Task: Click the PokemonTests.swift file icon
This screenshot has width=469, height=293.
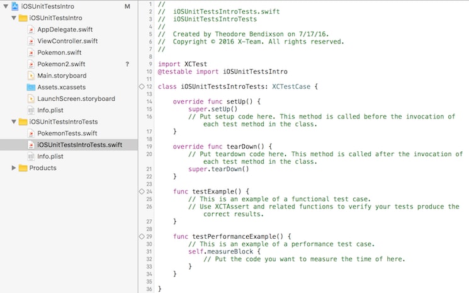Action: tap(31, 133)
